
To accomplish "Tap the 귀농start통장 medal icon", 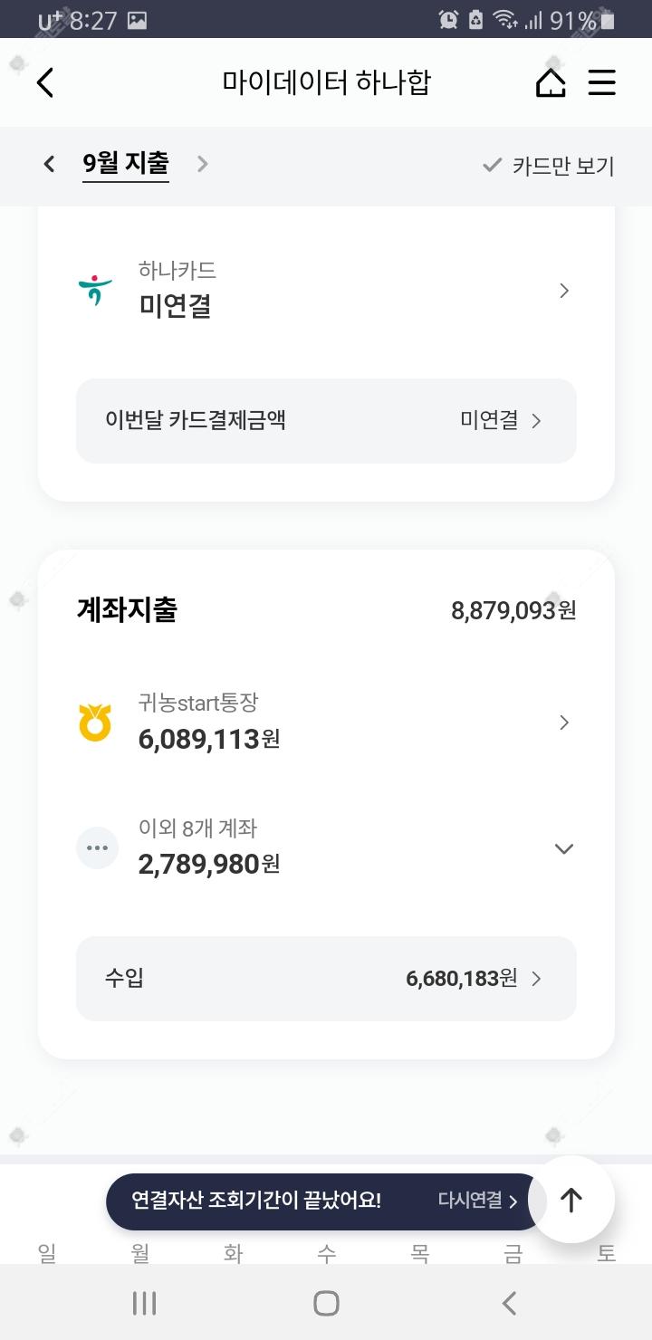I will [95, 723].
